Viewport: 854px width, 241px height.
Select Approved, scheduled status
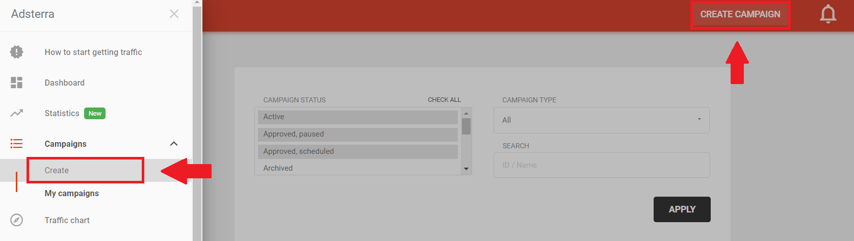[357, 152]
